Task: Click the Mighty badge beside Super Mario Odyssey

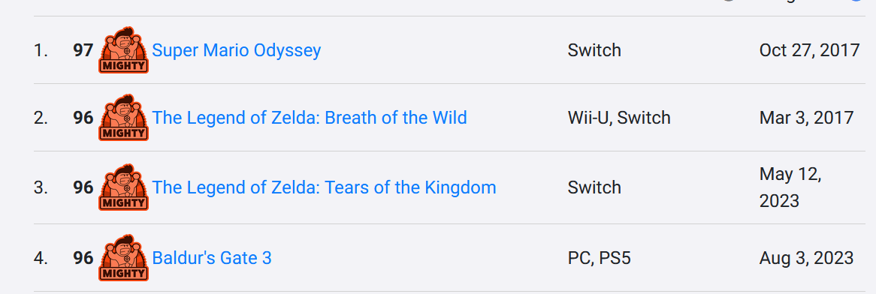Action: click(x=123, y=49)
